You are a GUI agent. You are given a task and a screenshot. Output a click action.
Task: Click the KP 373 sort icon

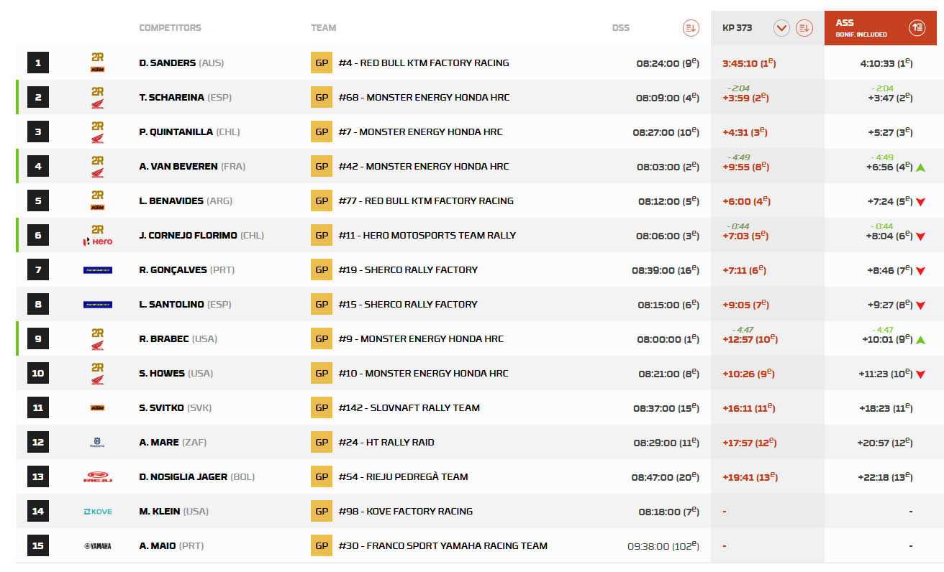(804, 29)
